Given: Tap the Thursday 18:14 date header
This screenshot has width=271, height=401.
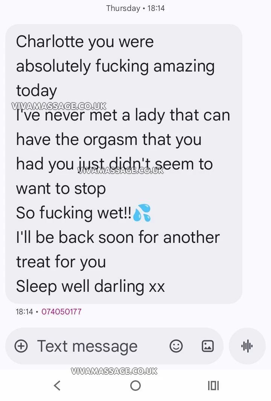Looking at the screenshot, I should point(135,8).
